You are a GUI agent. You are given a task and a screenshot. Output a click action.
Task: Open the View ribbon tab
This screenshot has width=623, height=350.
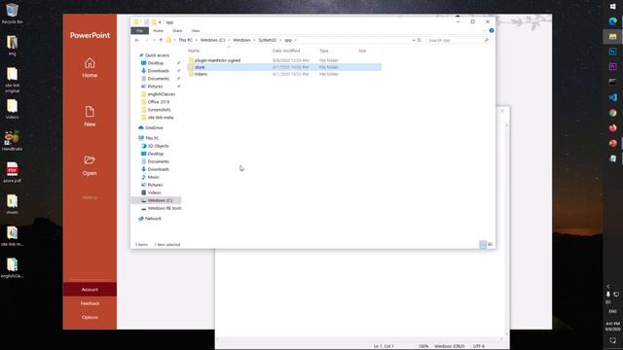click(196, 30)
